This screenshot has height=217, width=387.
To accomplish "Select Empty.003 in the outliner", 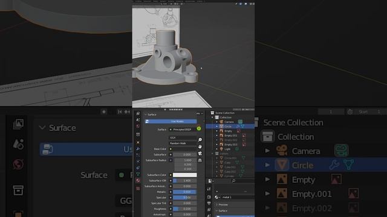I will click(230, 145).
